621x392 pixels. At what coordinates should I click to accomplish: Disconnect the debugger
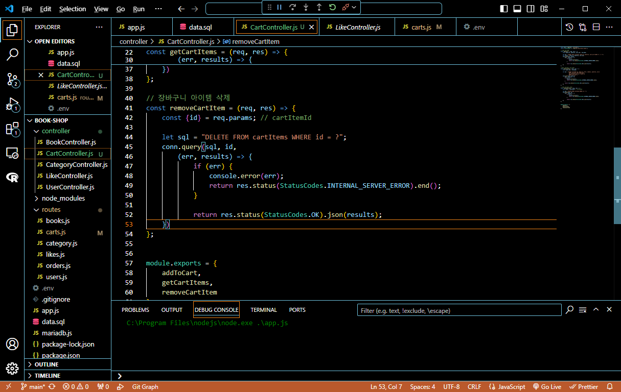pyautogui.click(x=345, y=7)
